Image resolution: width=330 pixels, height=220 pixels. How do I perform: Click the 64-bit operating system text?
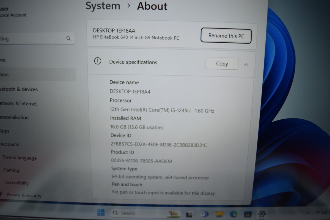coord(160,177)
